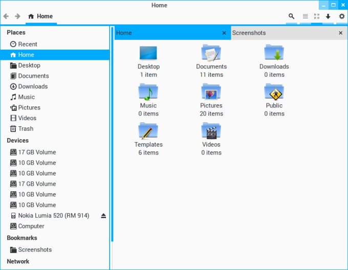Open Desktop from the sidebar
Screen dimensions: 348x270
[55, 65]
